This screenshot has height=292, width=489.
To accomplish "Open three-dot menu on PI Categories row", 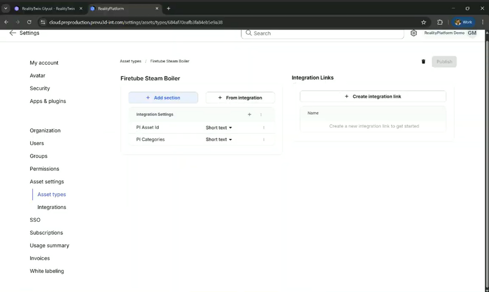I will [264, 140].
